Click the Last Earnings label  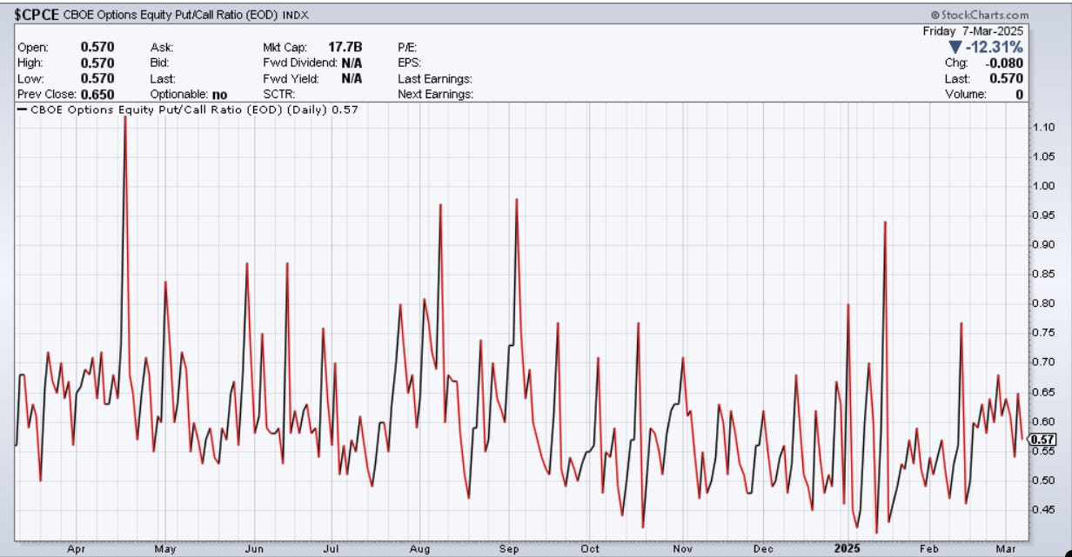tap(434, 78)
